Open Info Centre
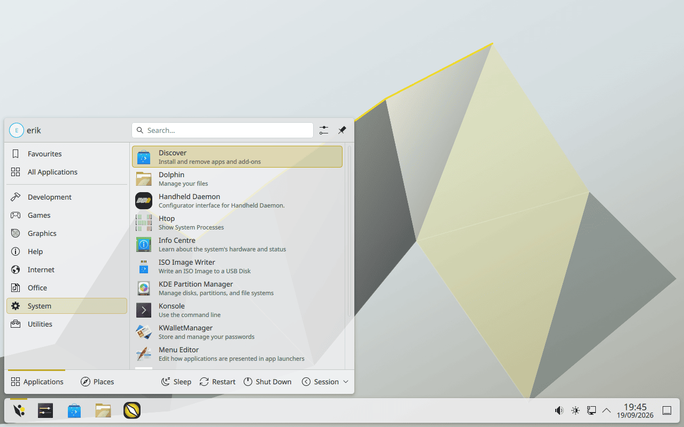Screen dimensions: 684x427 click(x=237, y=244)
